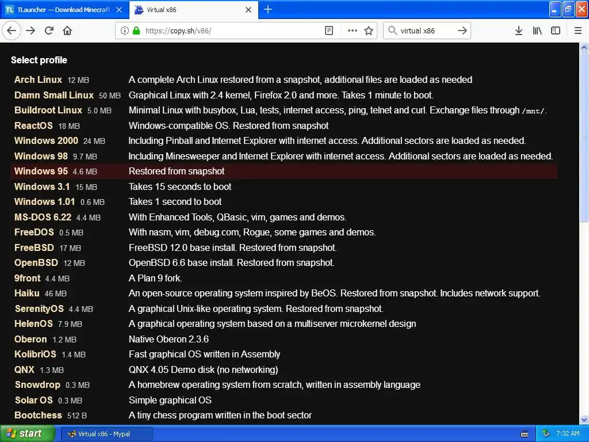
Task: Toggle reader view in address bar
Action: 328,31
